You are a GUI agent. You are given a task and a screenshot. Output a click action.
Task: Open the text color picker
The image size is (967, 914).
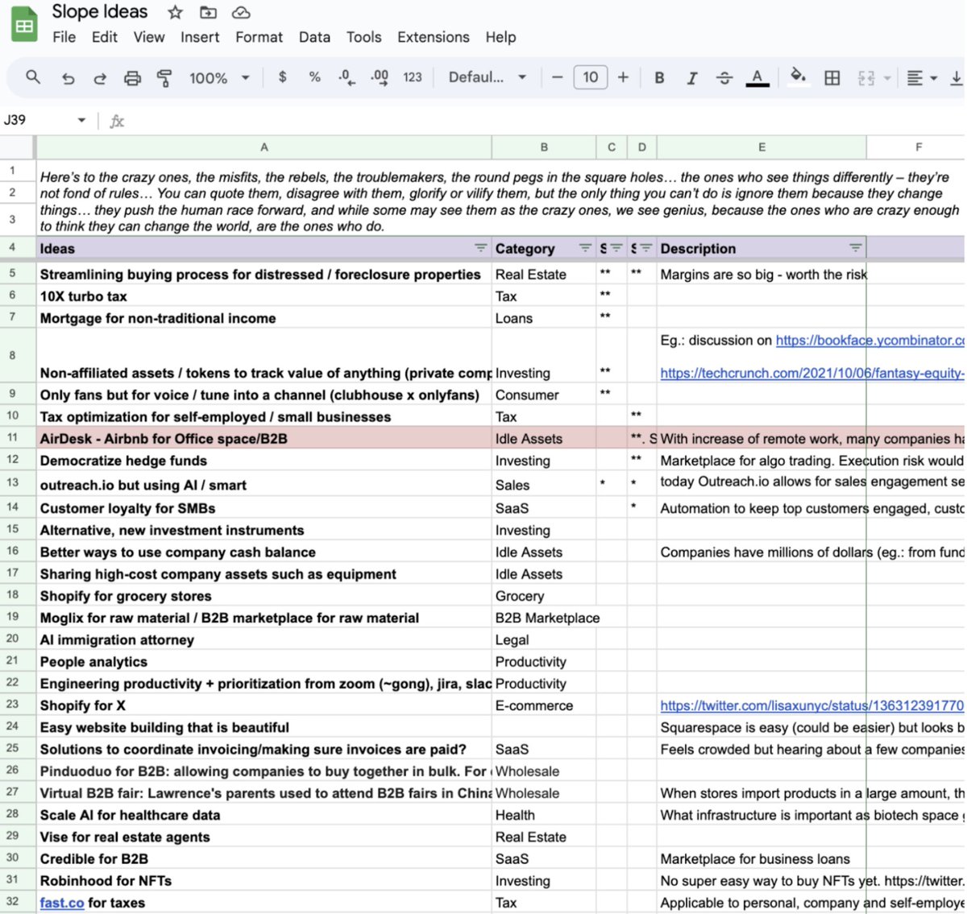click(x=757, y=78)
